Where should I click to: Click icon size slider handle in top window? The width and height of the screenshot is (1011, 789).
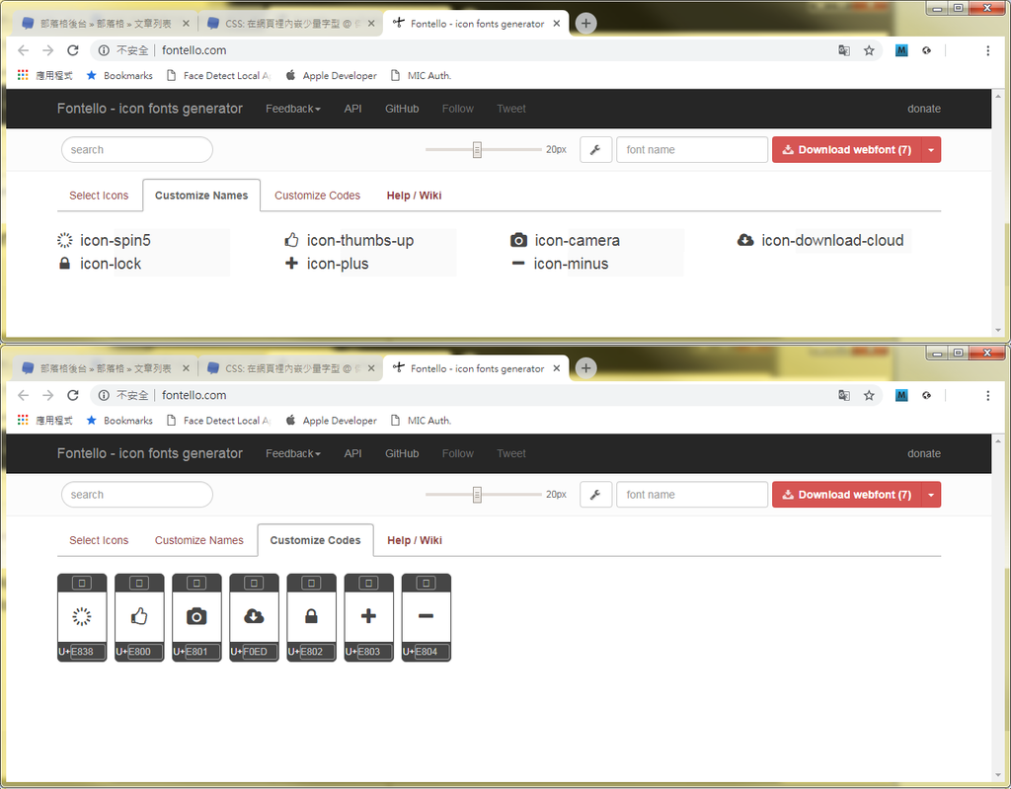click(x=477, y=150)
